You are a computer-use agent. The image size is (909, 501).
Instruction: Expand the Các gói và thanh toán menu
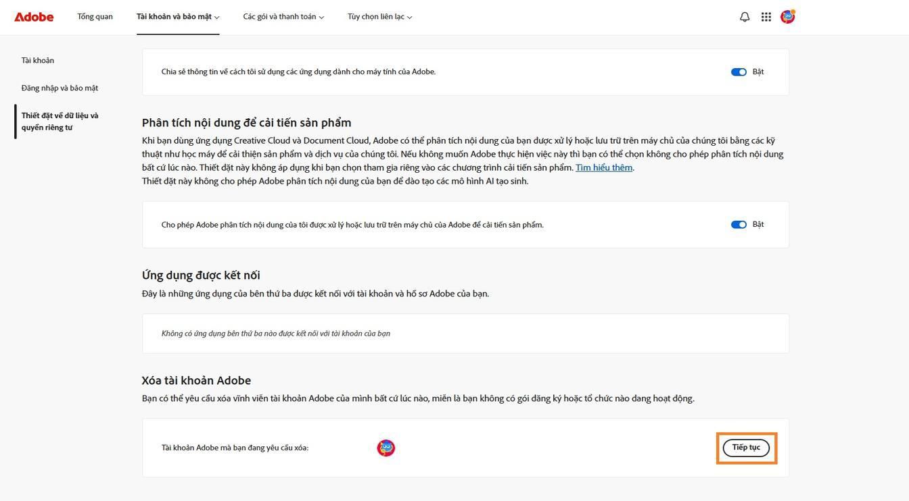(x=283, y=17)
